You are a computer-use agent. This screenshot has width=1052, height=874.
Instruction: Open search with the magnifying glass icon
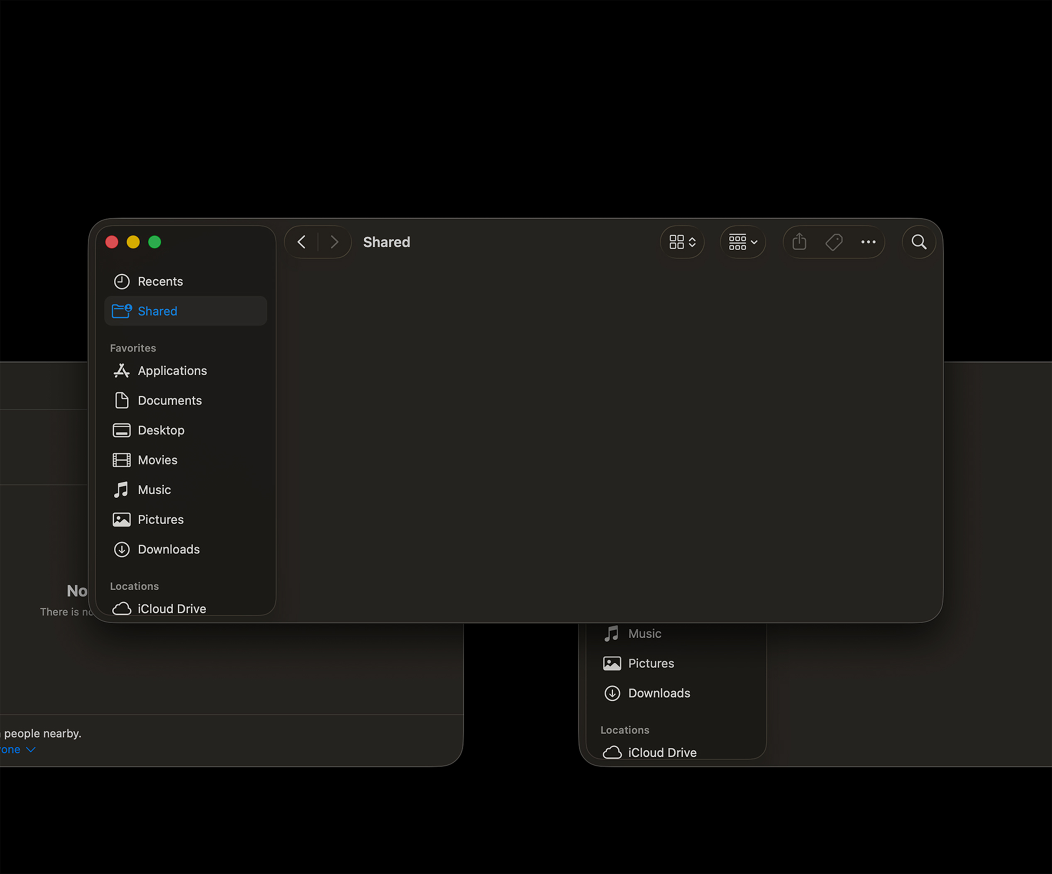point(918,242)
